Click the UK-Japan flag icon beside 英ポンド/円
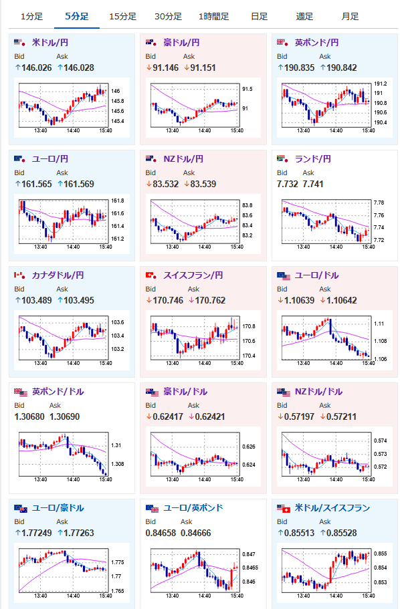400x609 pixels. point(282,42)
